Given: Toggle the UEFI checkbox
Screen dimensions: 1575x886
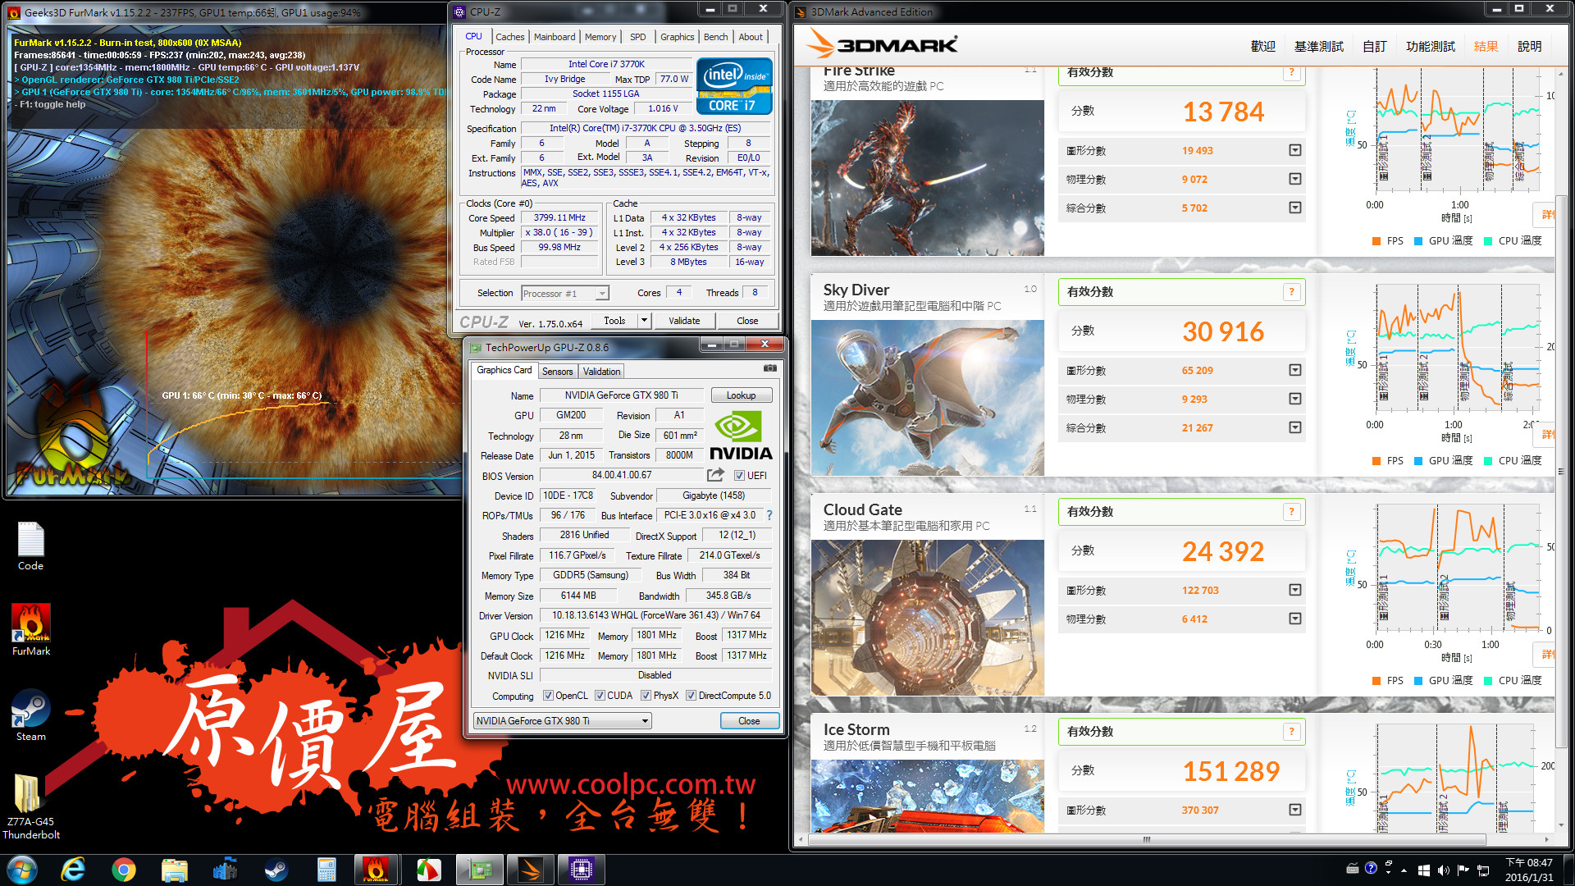Looking at the screenshot, I should tap(739, 476).
